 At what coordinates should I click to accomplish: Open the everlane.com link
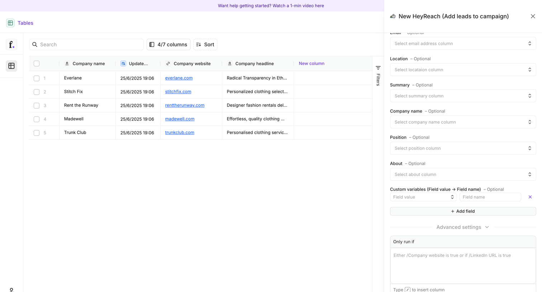(x=179, y=78)
